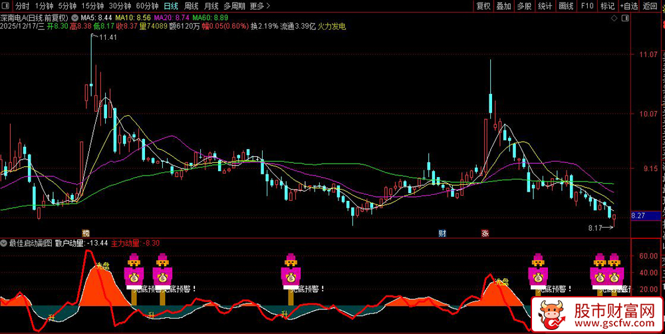Toggle the right sidebar panel icon
The height and width of the screenshot is (334, 665).
pyautogui.click(x=624, y=18)
